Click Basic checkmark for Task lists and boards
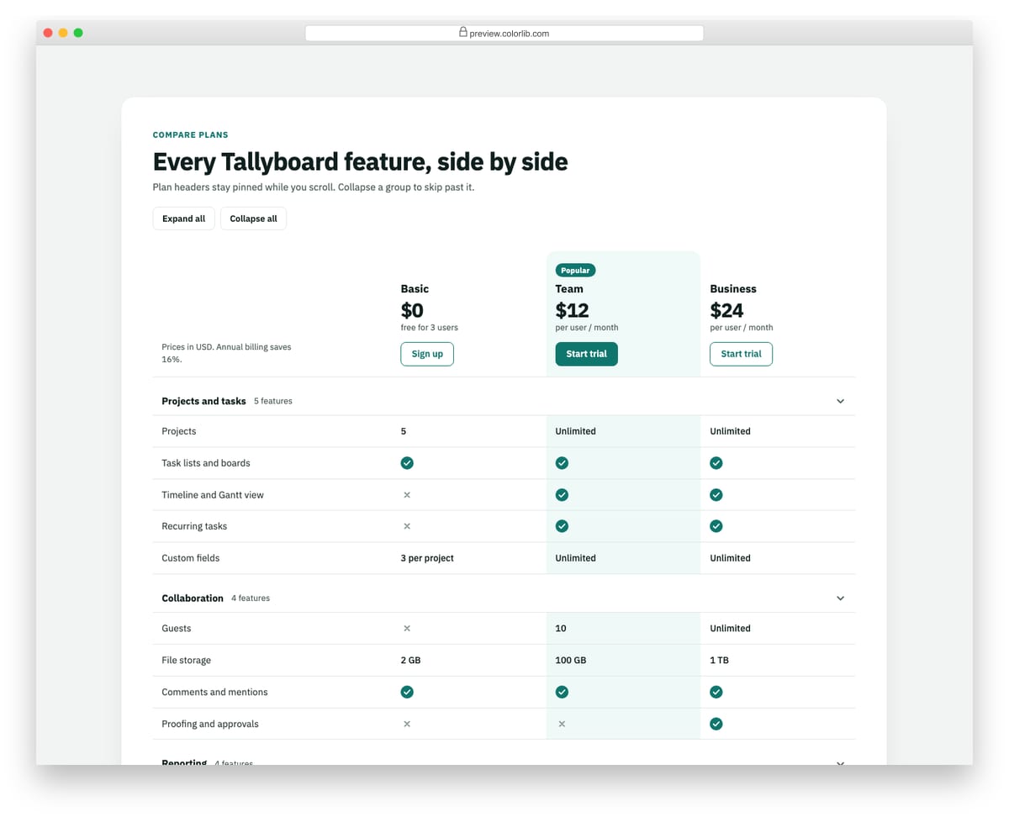 (407, 463)
